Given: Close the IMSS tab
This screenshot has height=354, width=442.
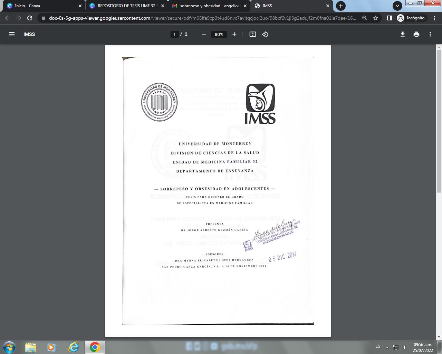Looking at the screenshot, I should (x=328, y=6).
